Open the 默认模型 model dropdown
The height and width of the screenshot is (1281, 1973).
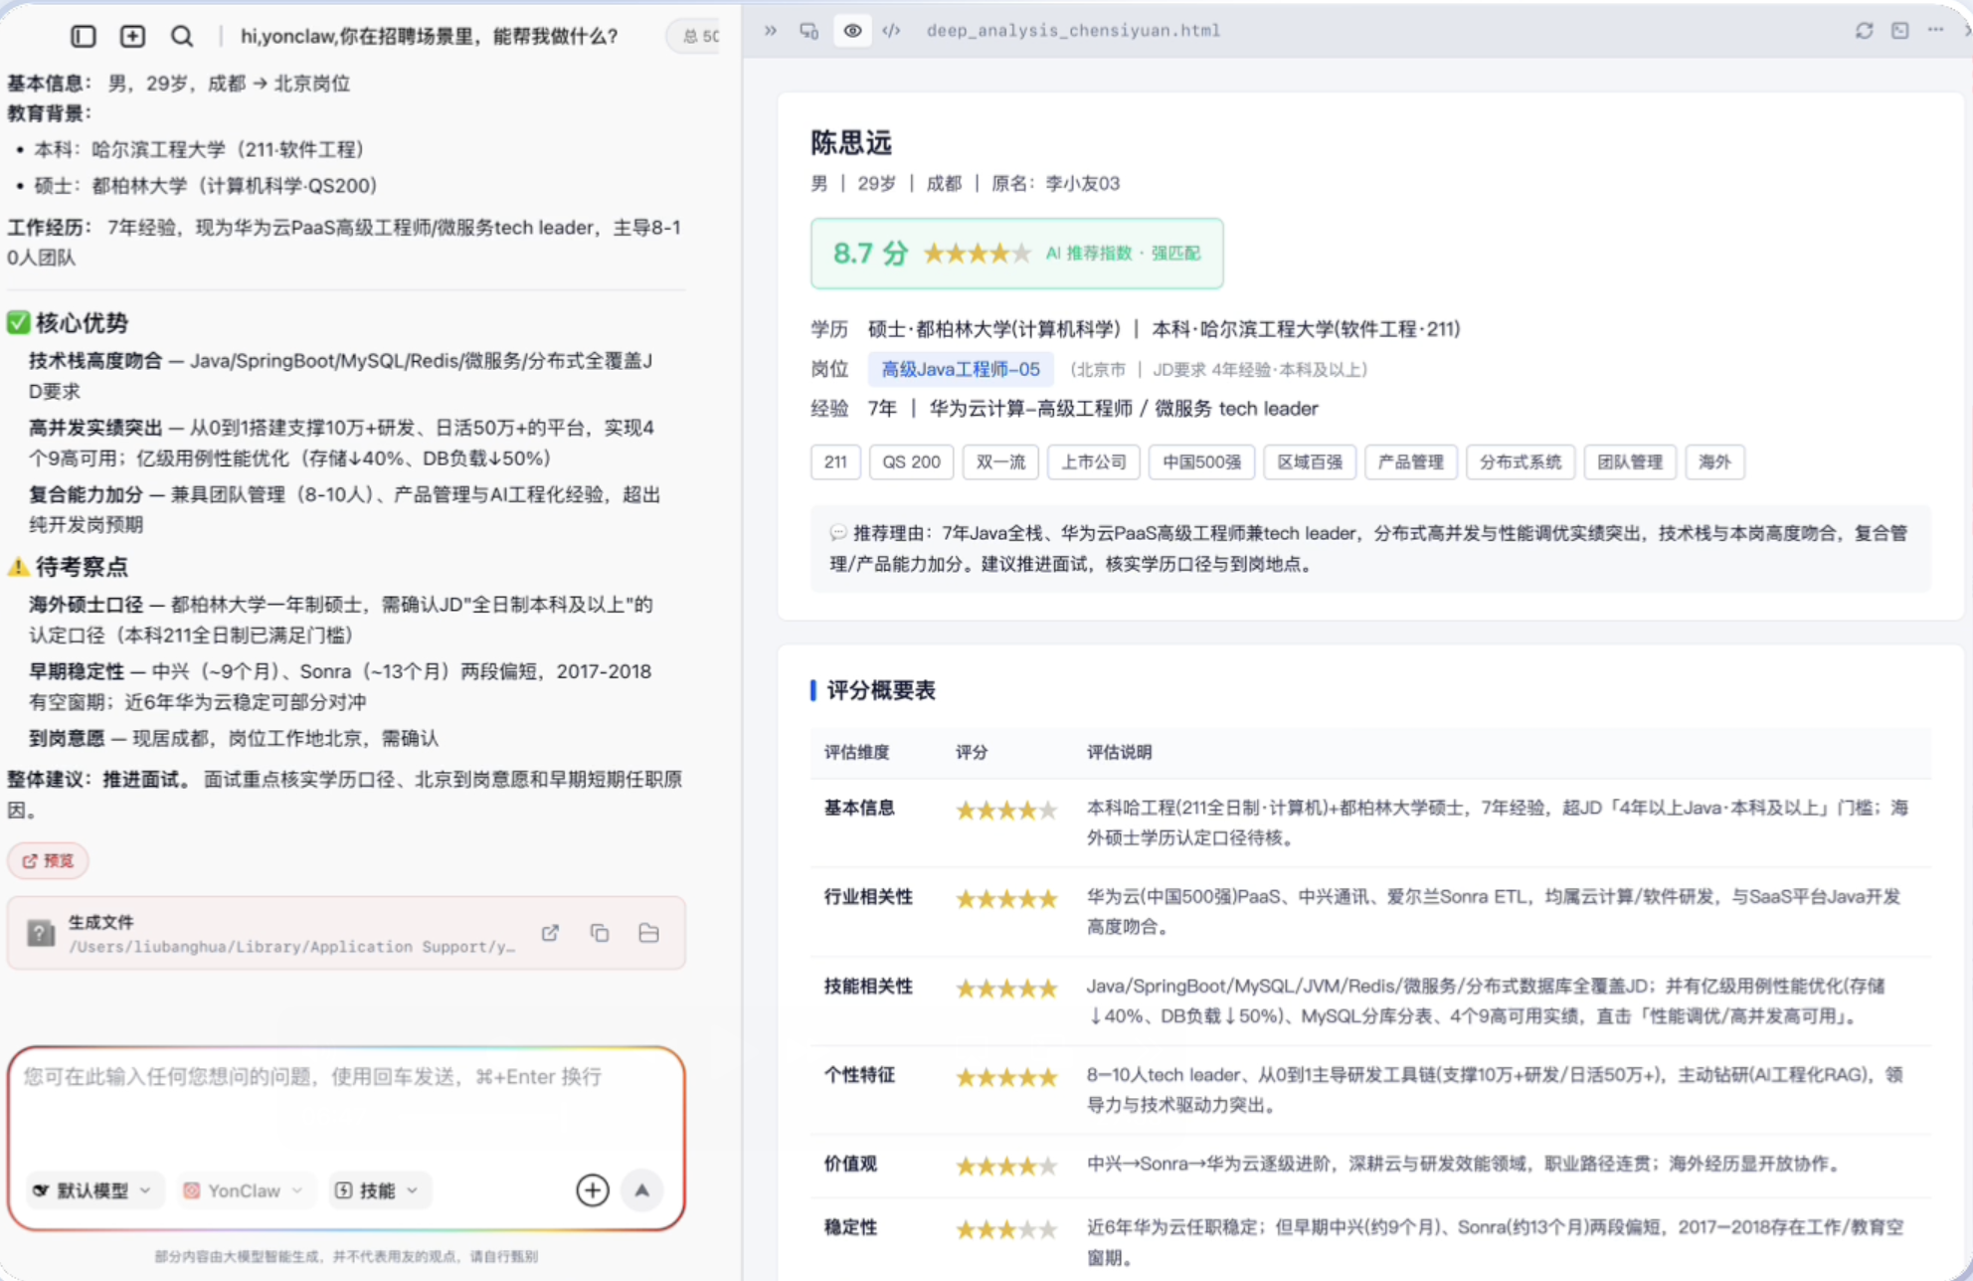point(91,1190)
